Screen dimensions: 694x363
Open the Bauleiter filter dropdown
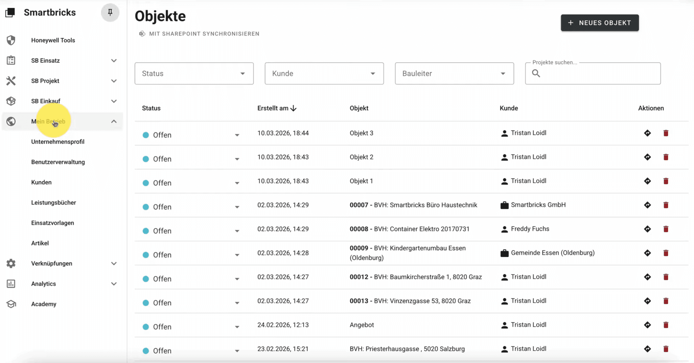point(454,74)
